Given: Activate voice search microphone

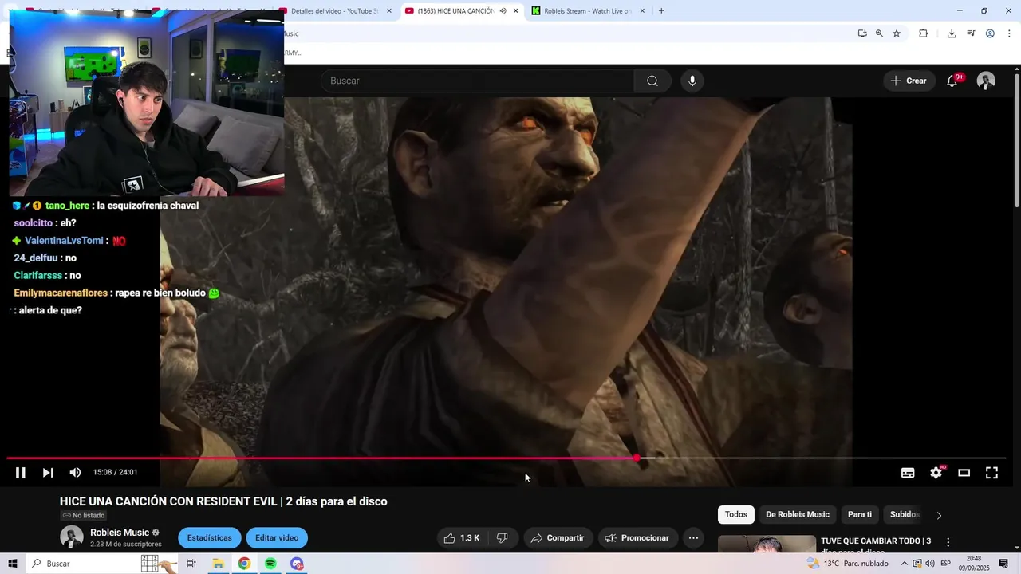Looking at the screenshot, I should coord(692,81).
